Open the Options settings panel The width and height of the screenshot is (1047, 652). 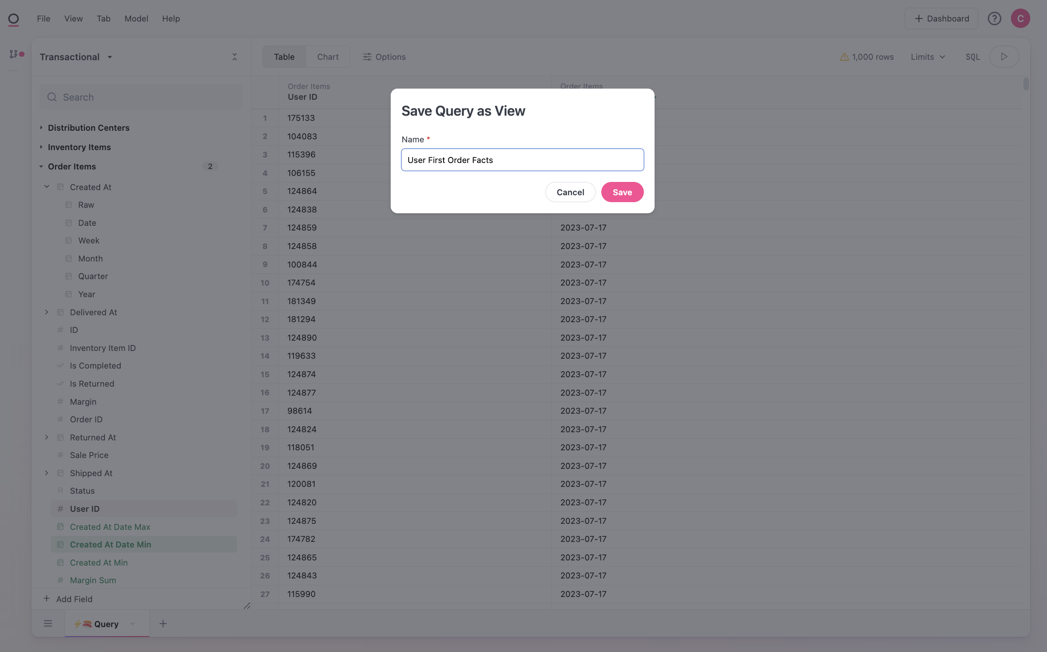click(x=384, y=57)
